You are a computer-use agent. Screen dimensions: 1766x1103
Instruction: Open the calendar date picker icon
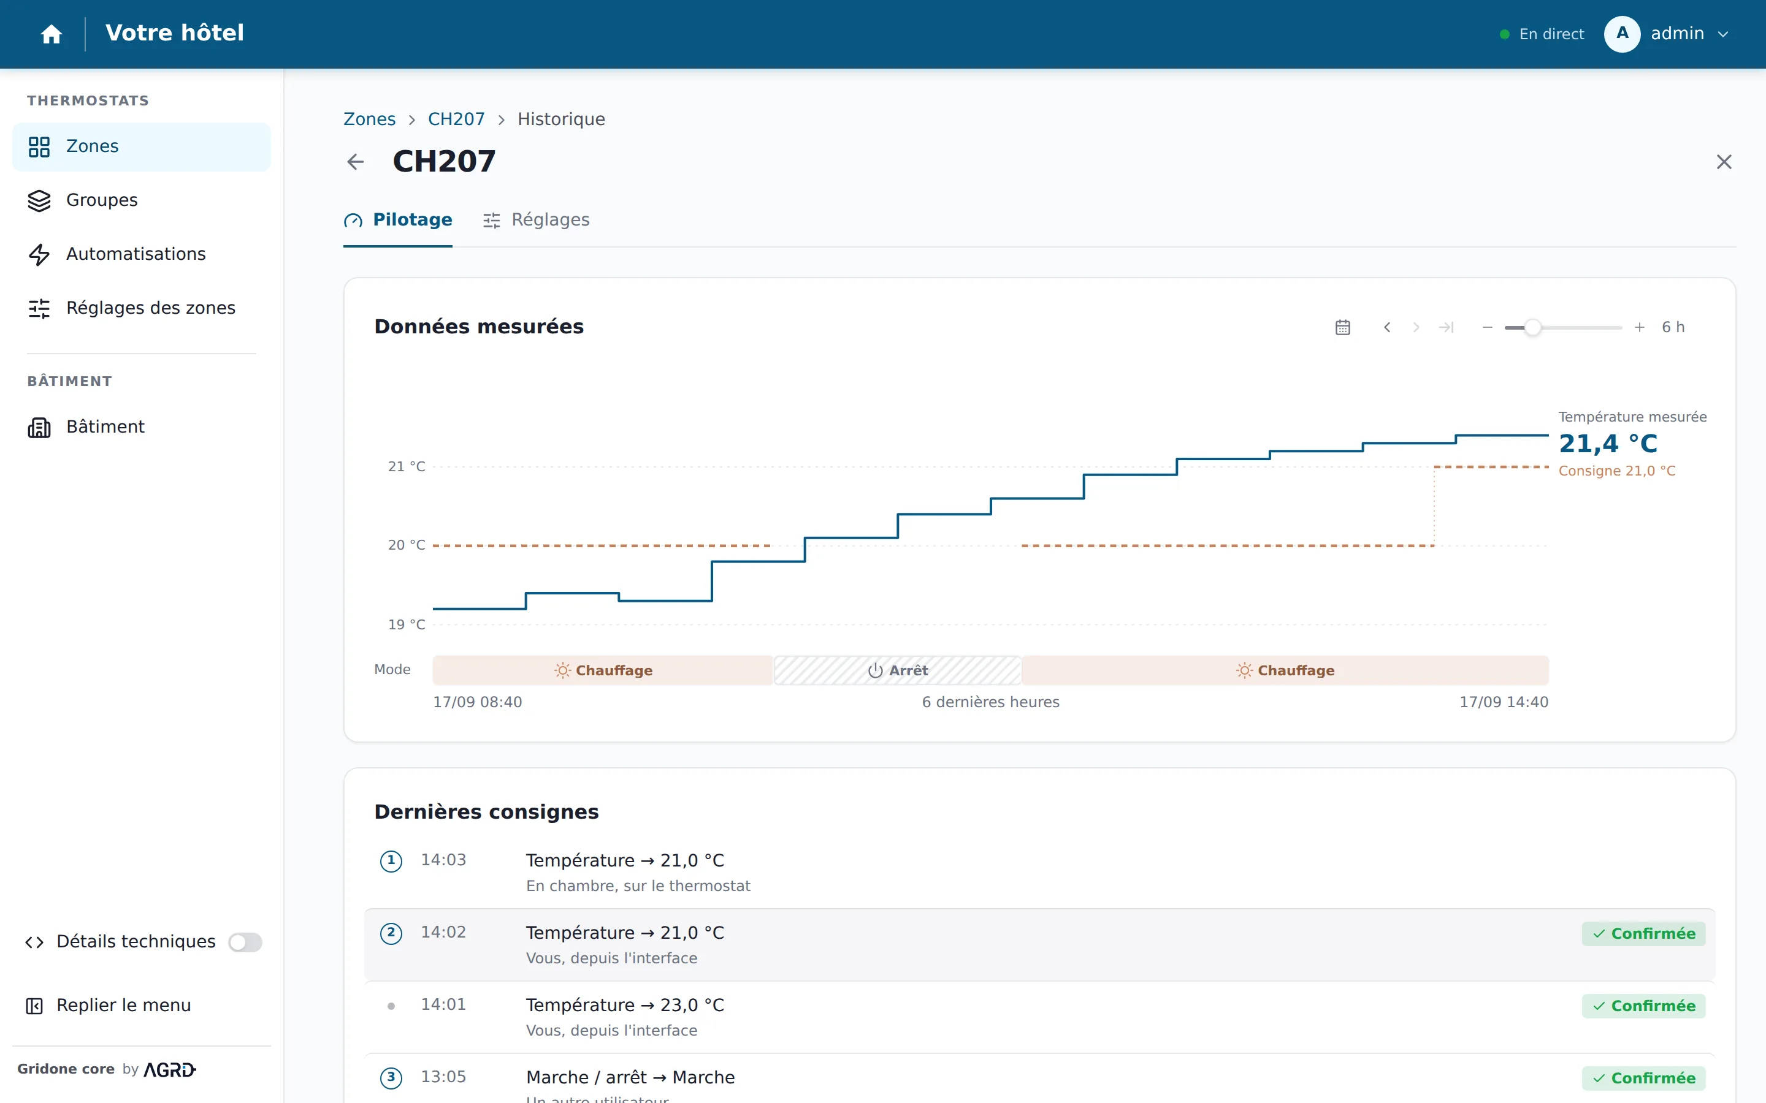click(1343, 328)
